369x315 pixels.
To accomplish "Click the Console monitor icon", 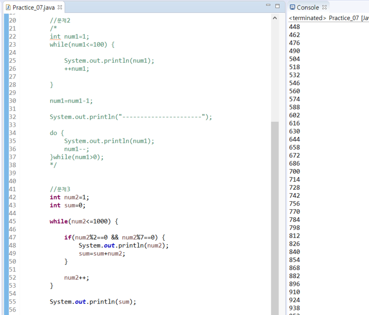I will (292, 7).
